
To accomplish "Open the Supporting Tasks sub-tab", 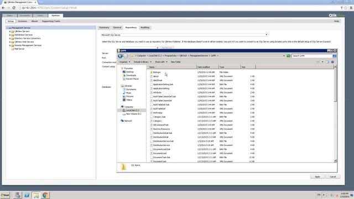I will coord(51,21).
